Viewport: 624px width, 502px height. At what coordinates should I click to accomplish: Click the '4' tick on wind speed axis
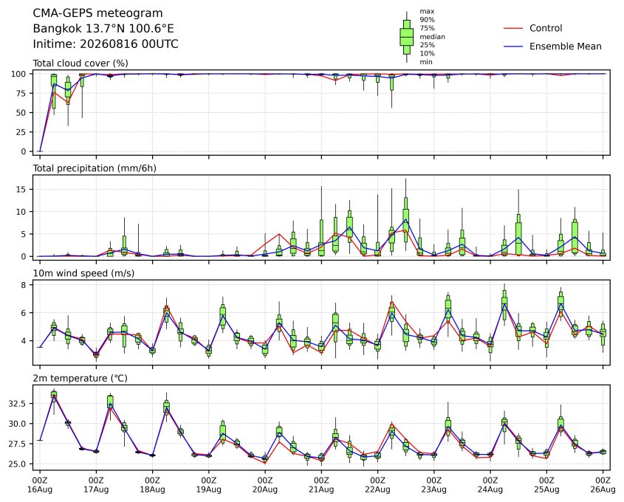pos(24,341)
